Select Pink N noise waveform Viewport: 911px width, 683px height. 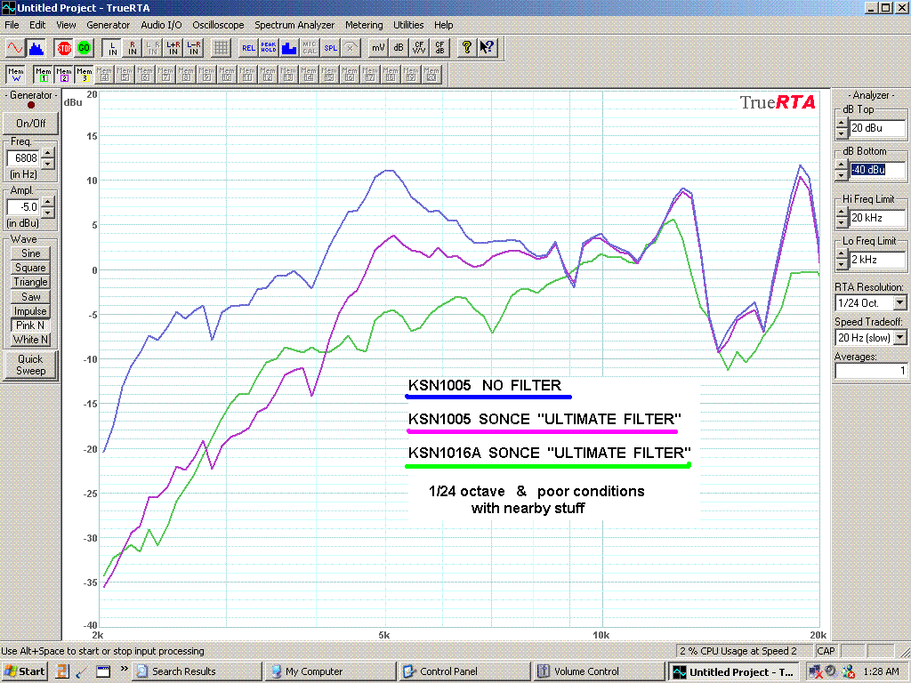30,325
